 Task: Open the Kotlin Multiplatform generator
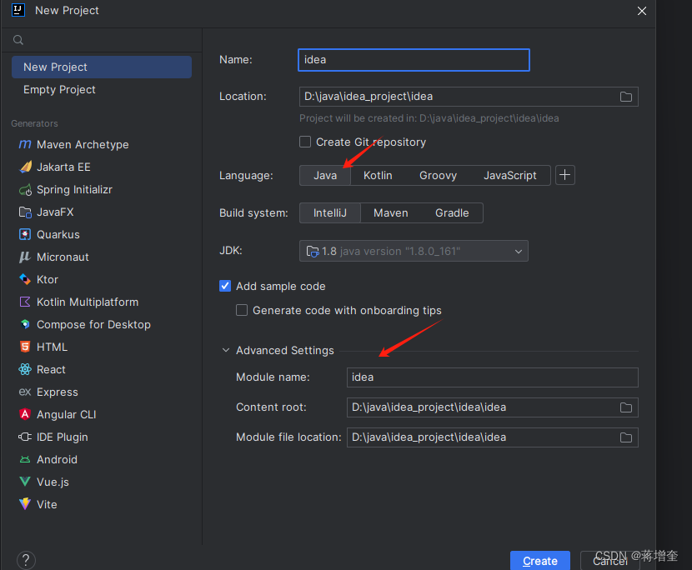(x=88, y=302)
